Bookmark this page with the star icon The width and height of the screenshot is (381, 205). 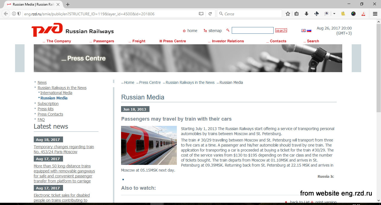click(x=288, y=14)
